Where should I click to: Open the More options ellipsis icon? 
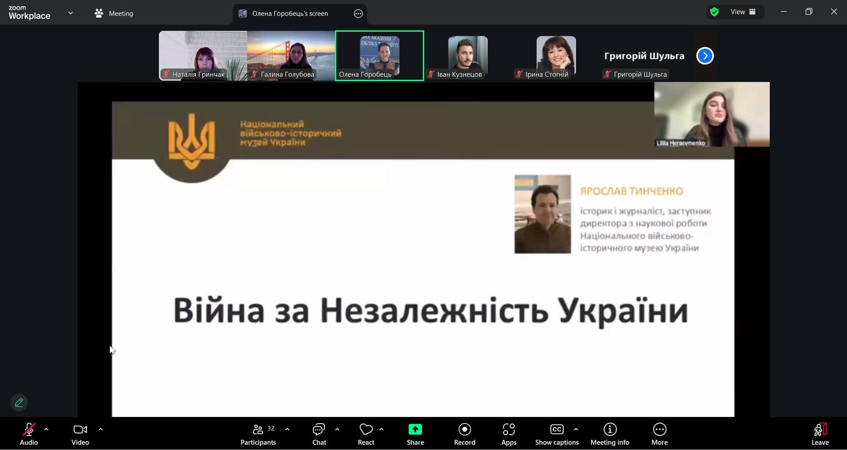click(659, 430)
